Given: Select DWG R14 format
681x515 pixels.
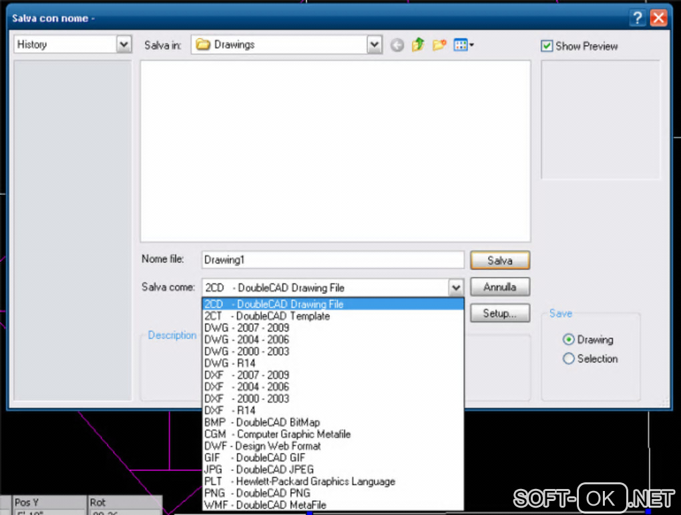Looking at the screenshot, I should tap(333, 363).
